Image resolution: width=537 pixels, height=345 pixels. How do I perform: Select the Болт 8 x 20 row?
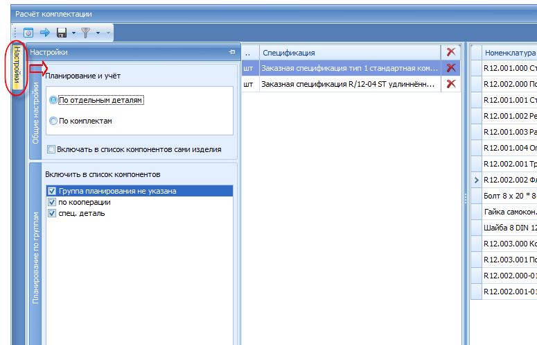tap(509, 196)
